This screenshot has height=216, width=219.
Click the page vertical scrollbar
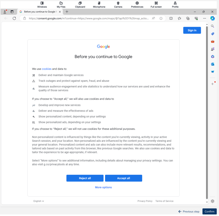(x=207, y=111)
